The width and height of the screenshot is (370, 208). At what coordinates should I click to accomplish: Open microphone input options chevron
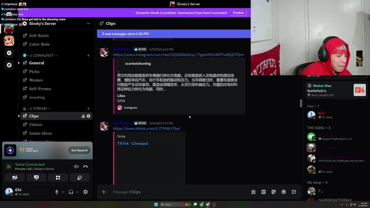pyautogui.click(x=63, y=192)
